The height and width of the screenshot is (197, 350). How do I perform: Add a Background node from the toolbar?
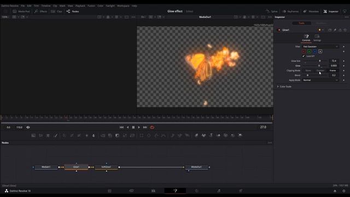[x=33, y=135]
